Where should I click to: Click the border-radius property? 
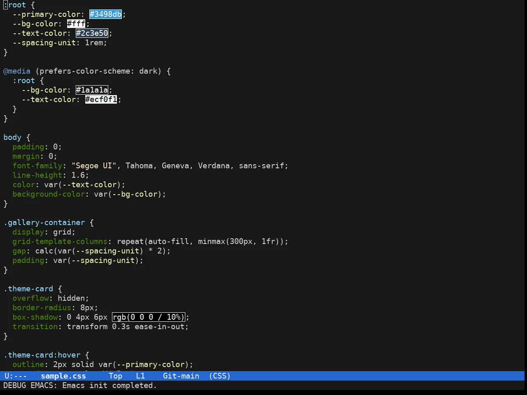(42, 308)
